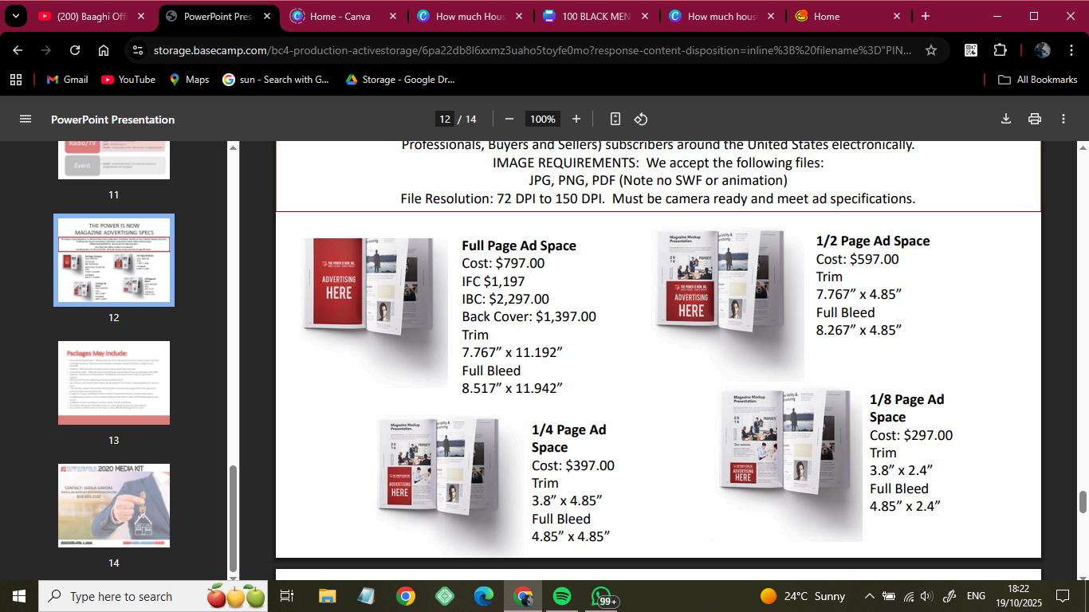Zoom out of the PDF document
Screen dimensions: 1089x612
tap(509, 119)
